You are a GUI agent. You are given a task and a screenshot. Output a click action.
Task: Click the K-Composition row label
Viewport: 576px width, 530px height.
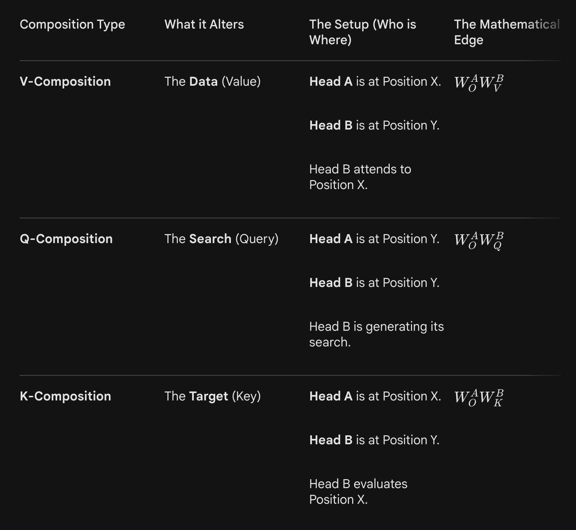[65, 396]
